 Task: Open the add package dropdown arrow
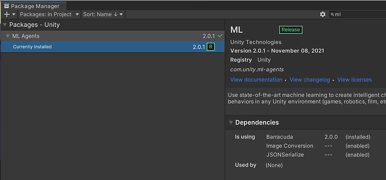pos(14,14)
